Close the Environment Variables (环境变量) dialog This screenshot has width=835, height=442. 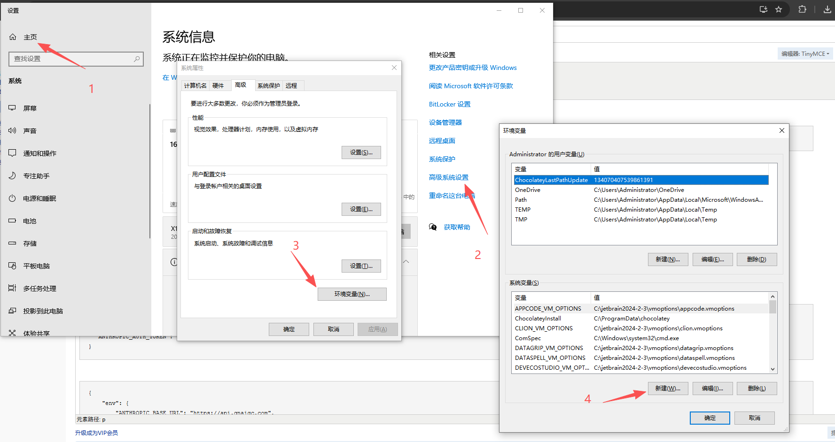coord(782,130)
